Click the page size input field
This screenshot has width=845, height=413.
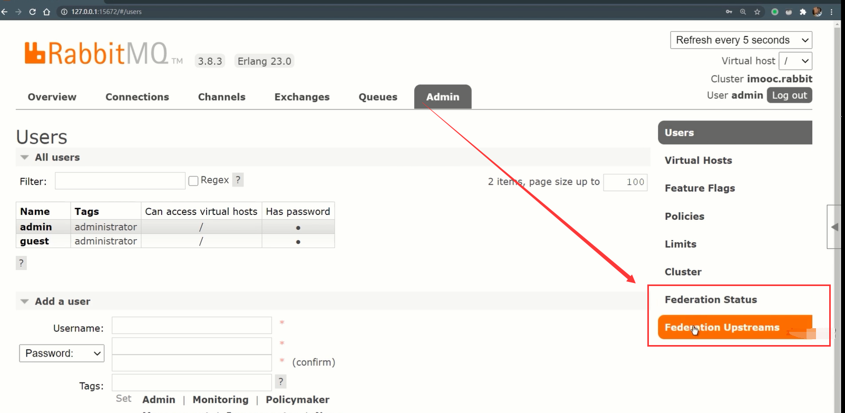tap(625, 182)
